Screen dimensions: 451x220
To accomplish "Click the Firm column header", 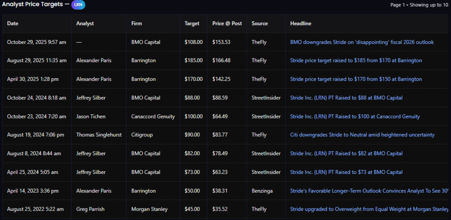I will point(137,23).
